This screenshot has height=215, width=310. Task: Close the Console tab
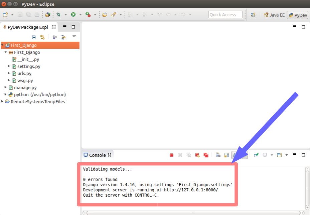109,155
